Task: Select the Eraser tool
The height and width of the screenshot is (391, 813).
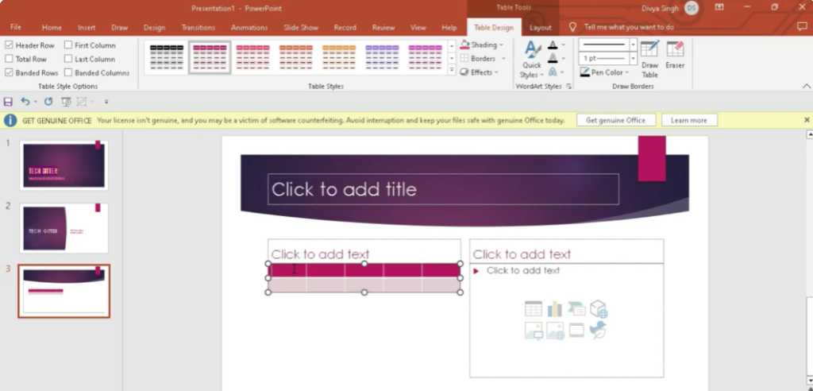Action: [x=675, y=55]
